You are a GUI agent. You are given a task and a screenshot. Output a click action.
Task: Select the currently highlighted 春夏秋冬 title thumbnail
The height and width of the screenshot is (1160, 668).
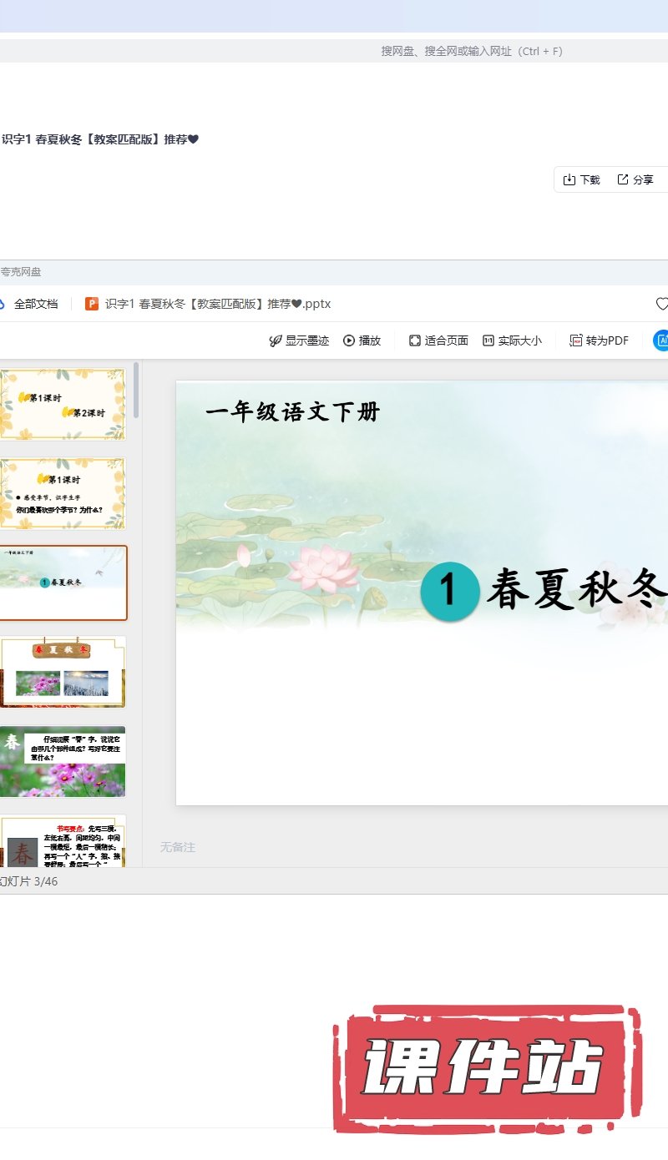(x=63, y=583)
